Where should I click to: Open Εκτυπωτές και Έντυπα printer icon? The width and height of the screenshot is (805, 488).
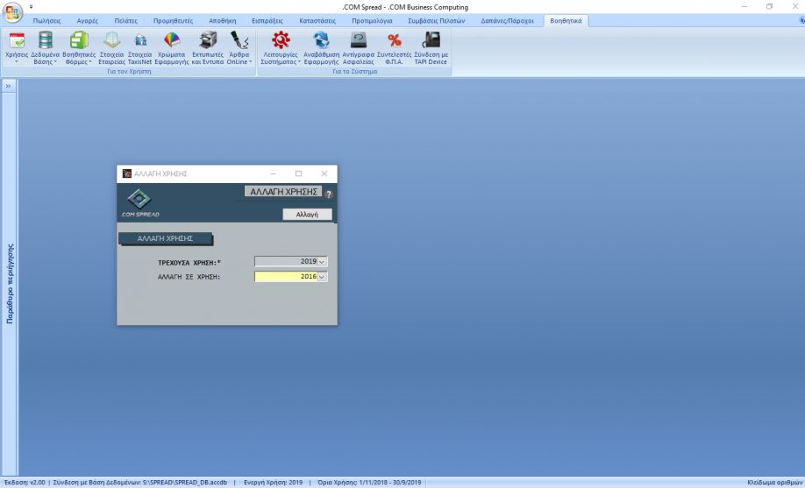[x=208, y=40]
